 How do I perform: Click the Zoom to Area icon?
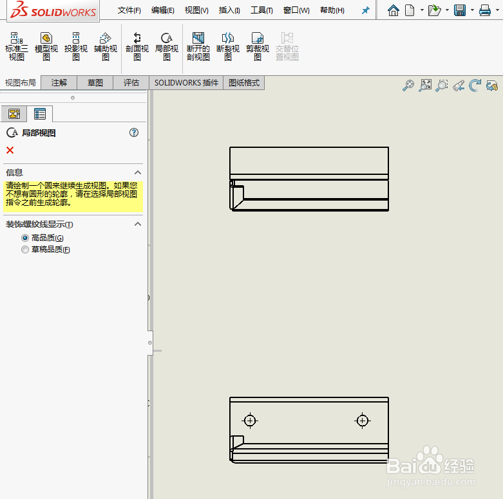(425, 86)
